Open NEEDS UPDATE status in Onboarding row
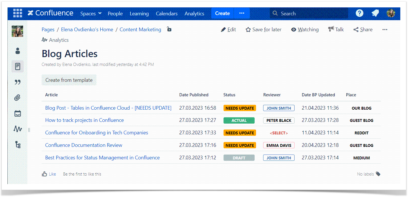The image size is (410, 198). coord(240,133)
